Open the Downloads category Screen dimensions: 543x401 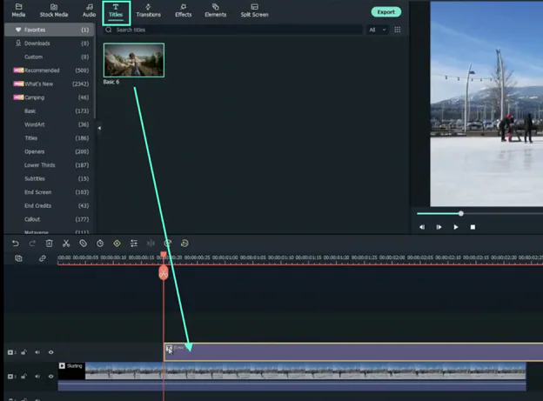point(49,43)
